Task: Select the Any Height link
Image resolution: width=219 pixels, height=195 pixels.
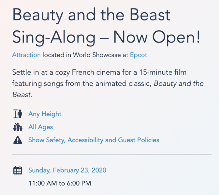Action: click(x=45, y=114)
